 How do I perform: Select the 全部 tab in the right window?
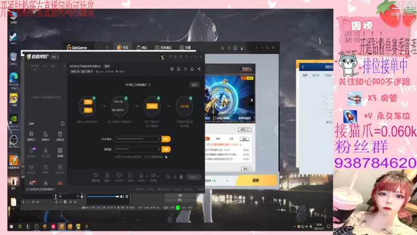click(x=305, y=75)
